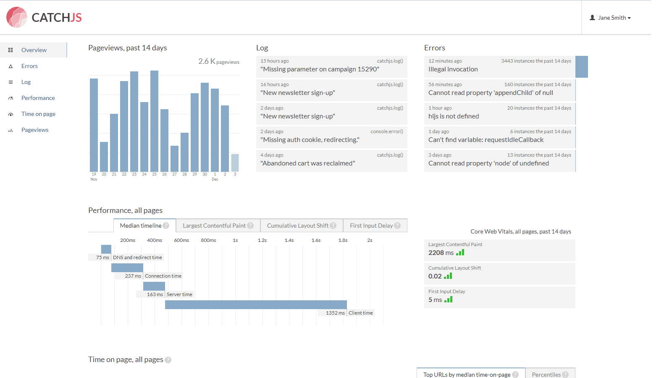672x378 pixels.
Task: Click the Log list icon in sidebar
Action: 10,82
